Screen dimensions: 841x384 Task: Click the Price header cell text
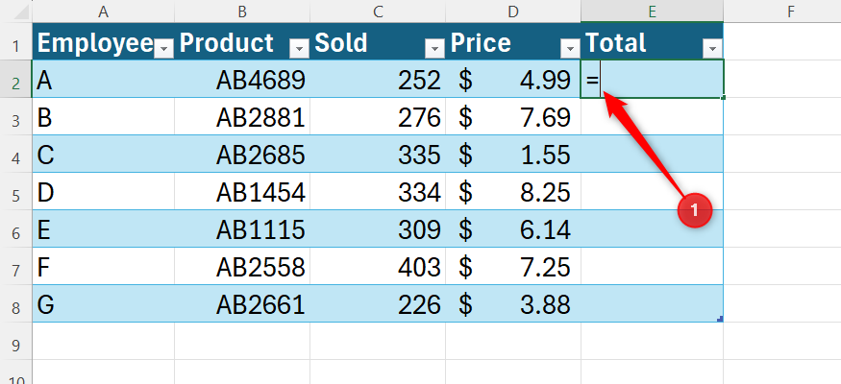click(481, 43)
